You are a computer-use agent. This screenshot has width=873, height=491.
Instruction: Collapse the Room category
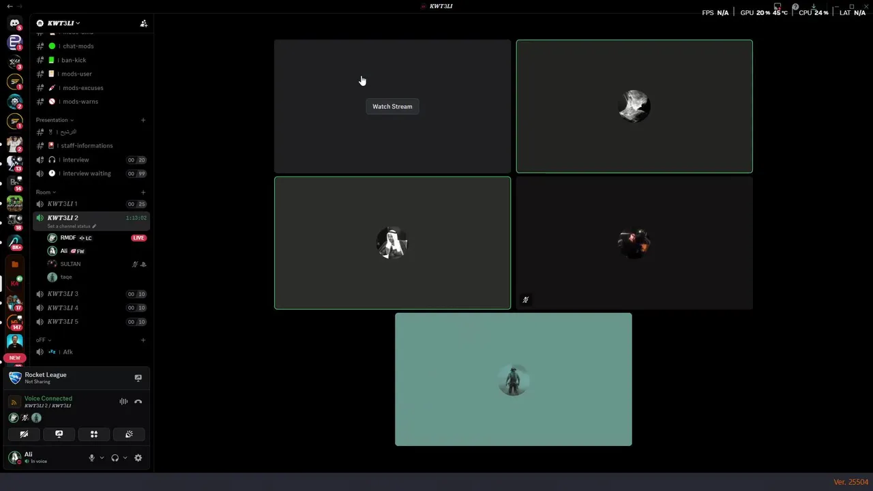(46, 192)
